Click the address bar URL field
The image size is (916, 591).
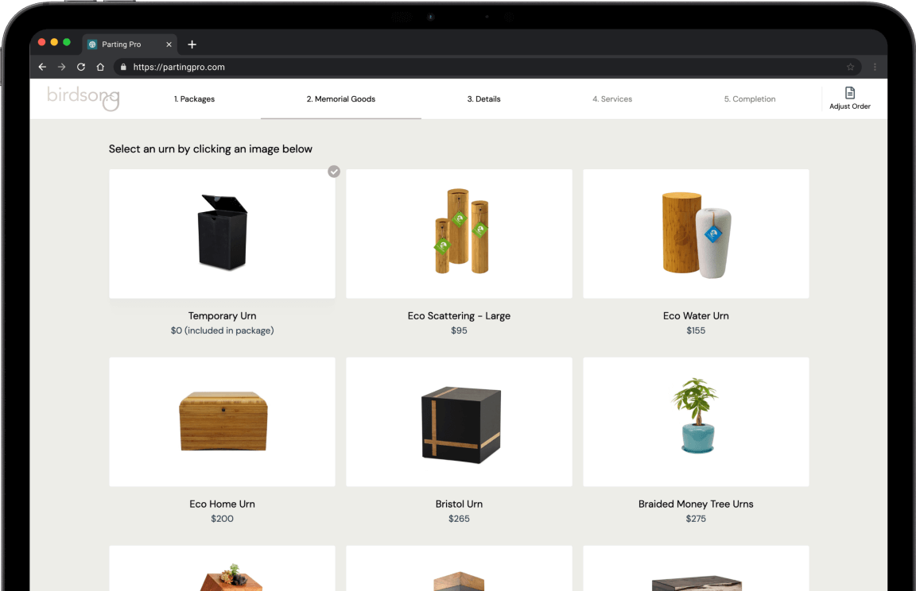pyautogui.click(x=487, y=67)
